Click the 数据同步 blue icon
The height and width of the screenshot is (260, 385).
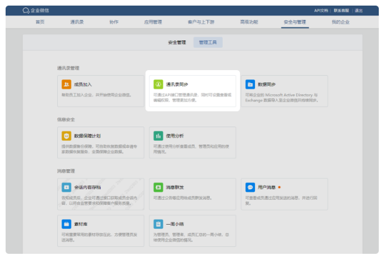[250, 84]
